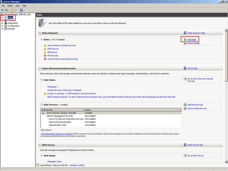228x171 pixels.
Task: Select the Password Synchronization row
Action: tap(111, 122)
